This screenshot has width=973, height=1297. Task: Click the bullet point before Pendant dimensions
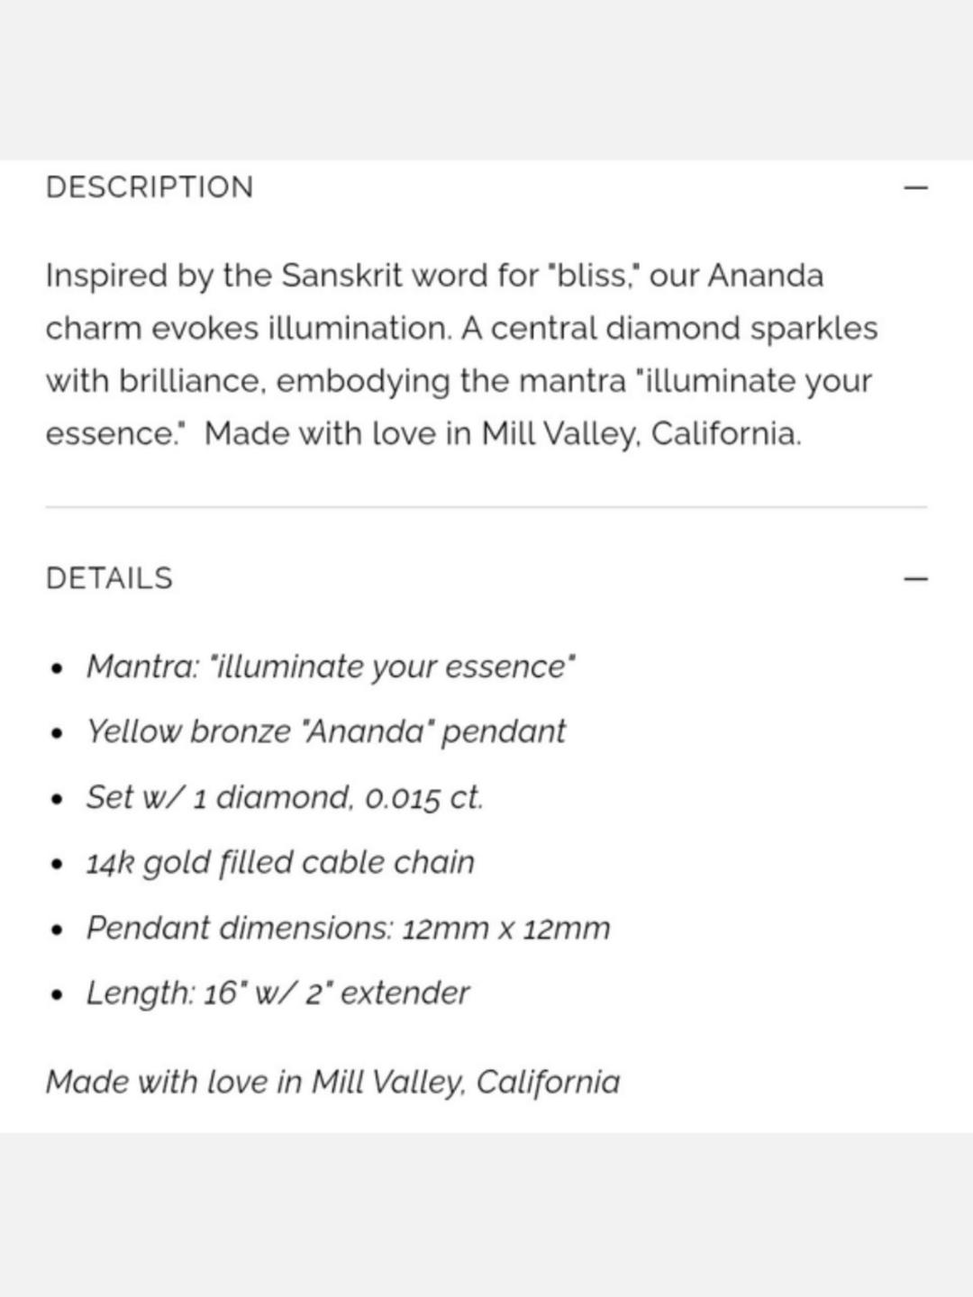(x=58, y=930)
